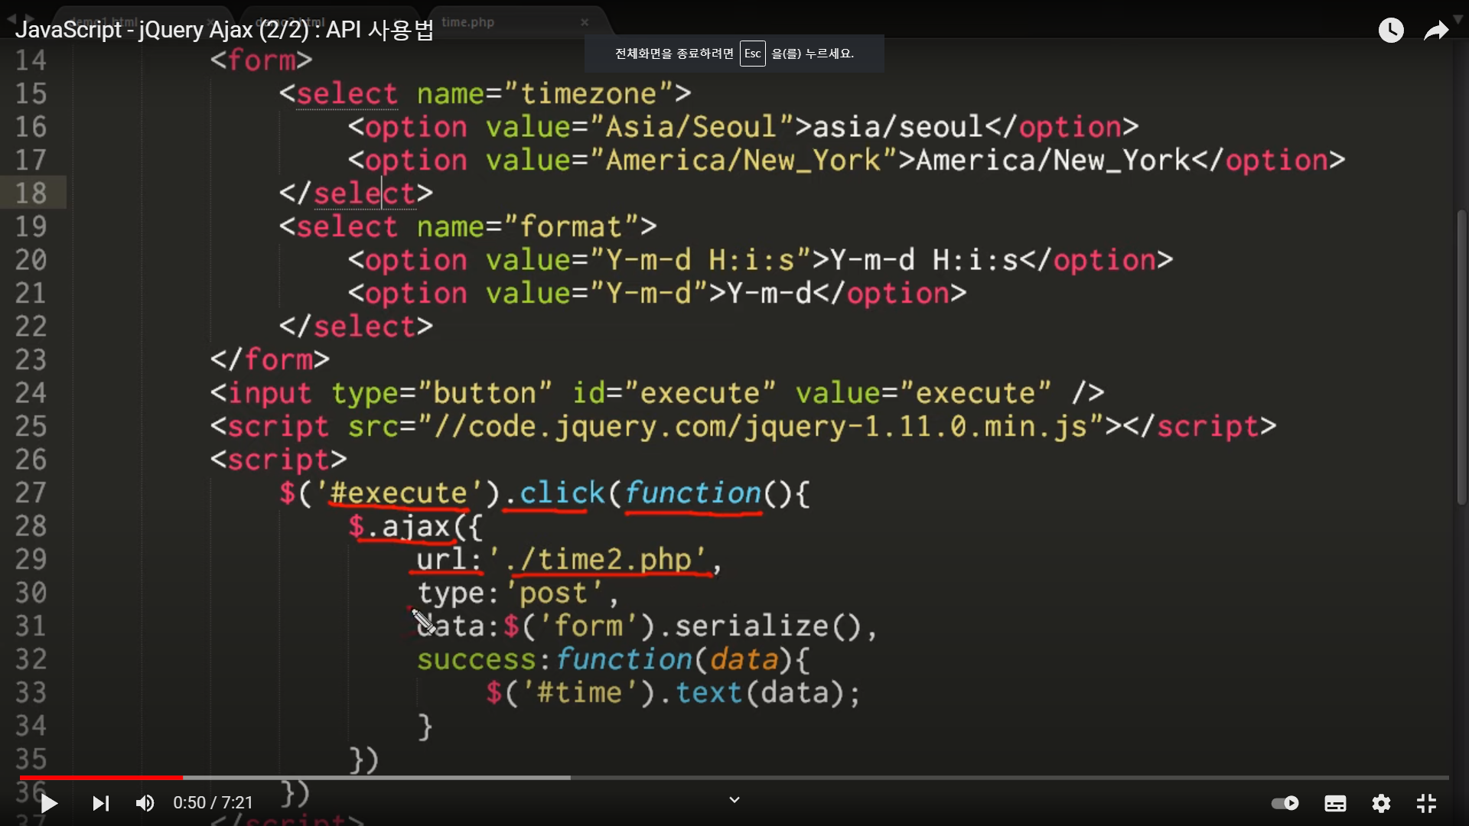
Task: Click the closing </form> tag on line 23
Action: tap(270, 359)
